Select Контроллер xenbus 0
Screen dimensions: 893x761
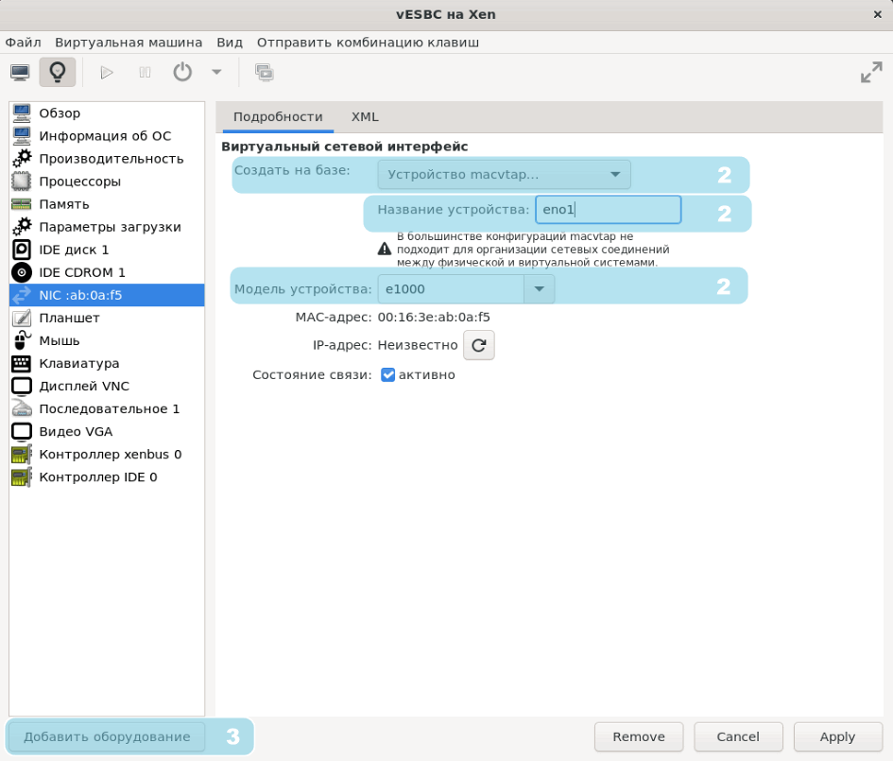(x=107, y=455)
